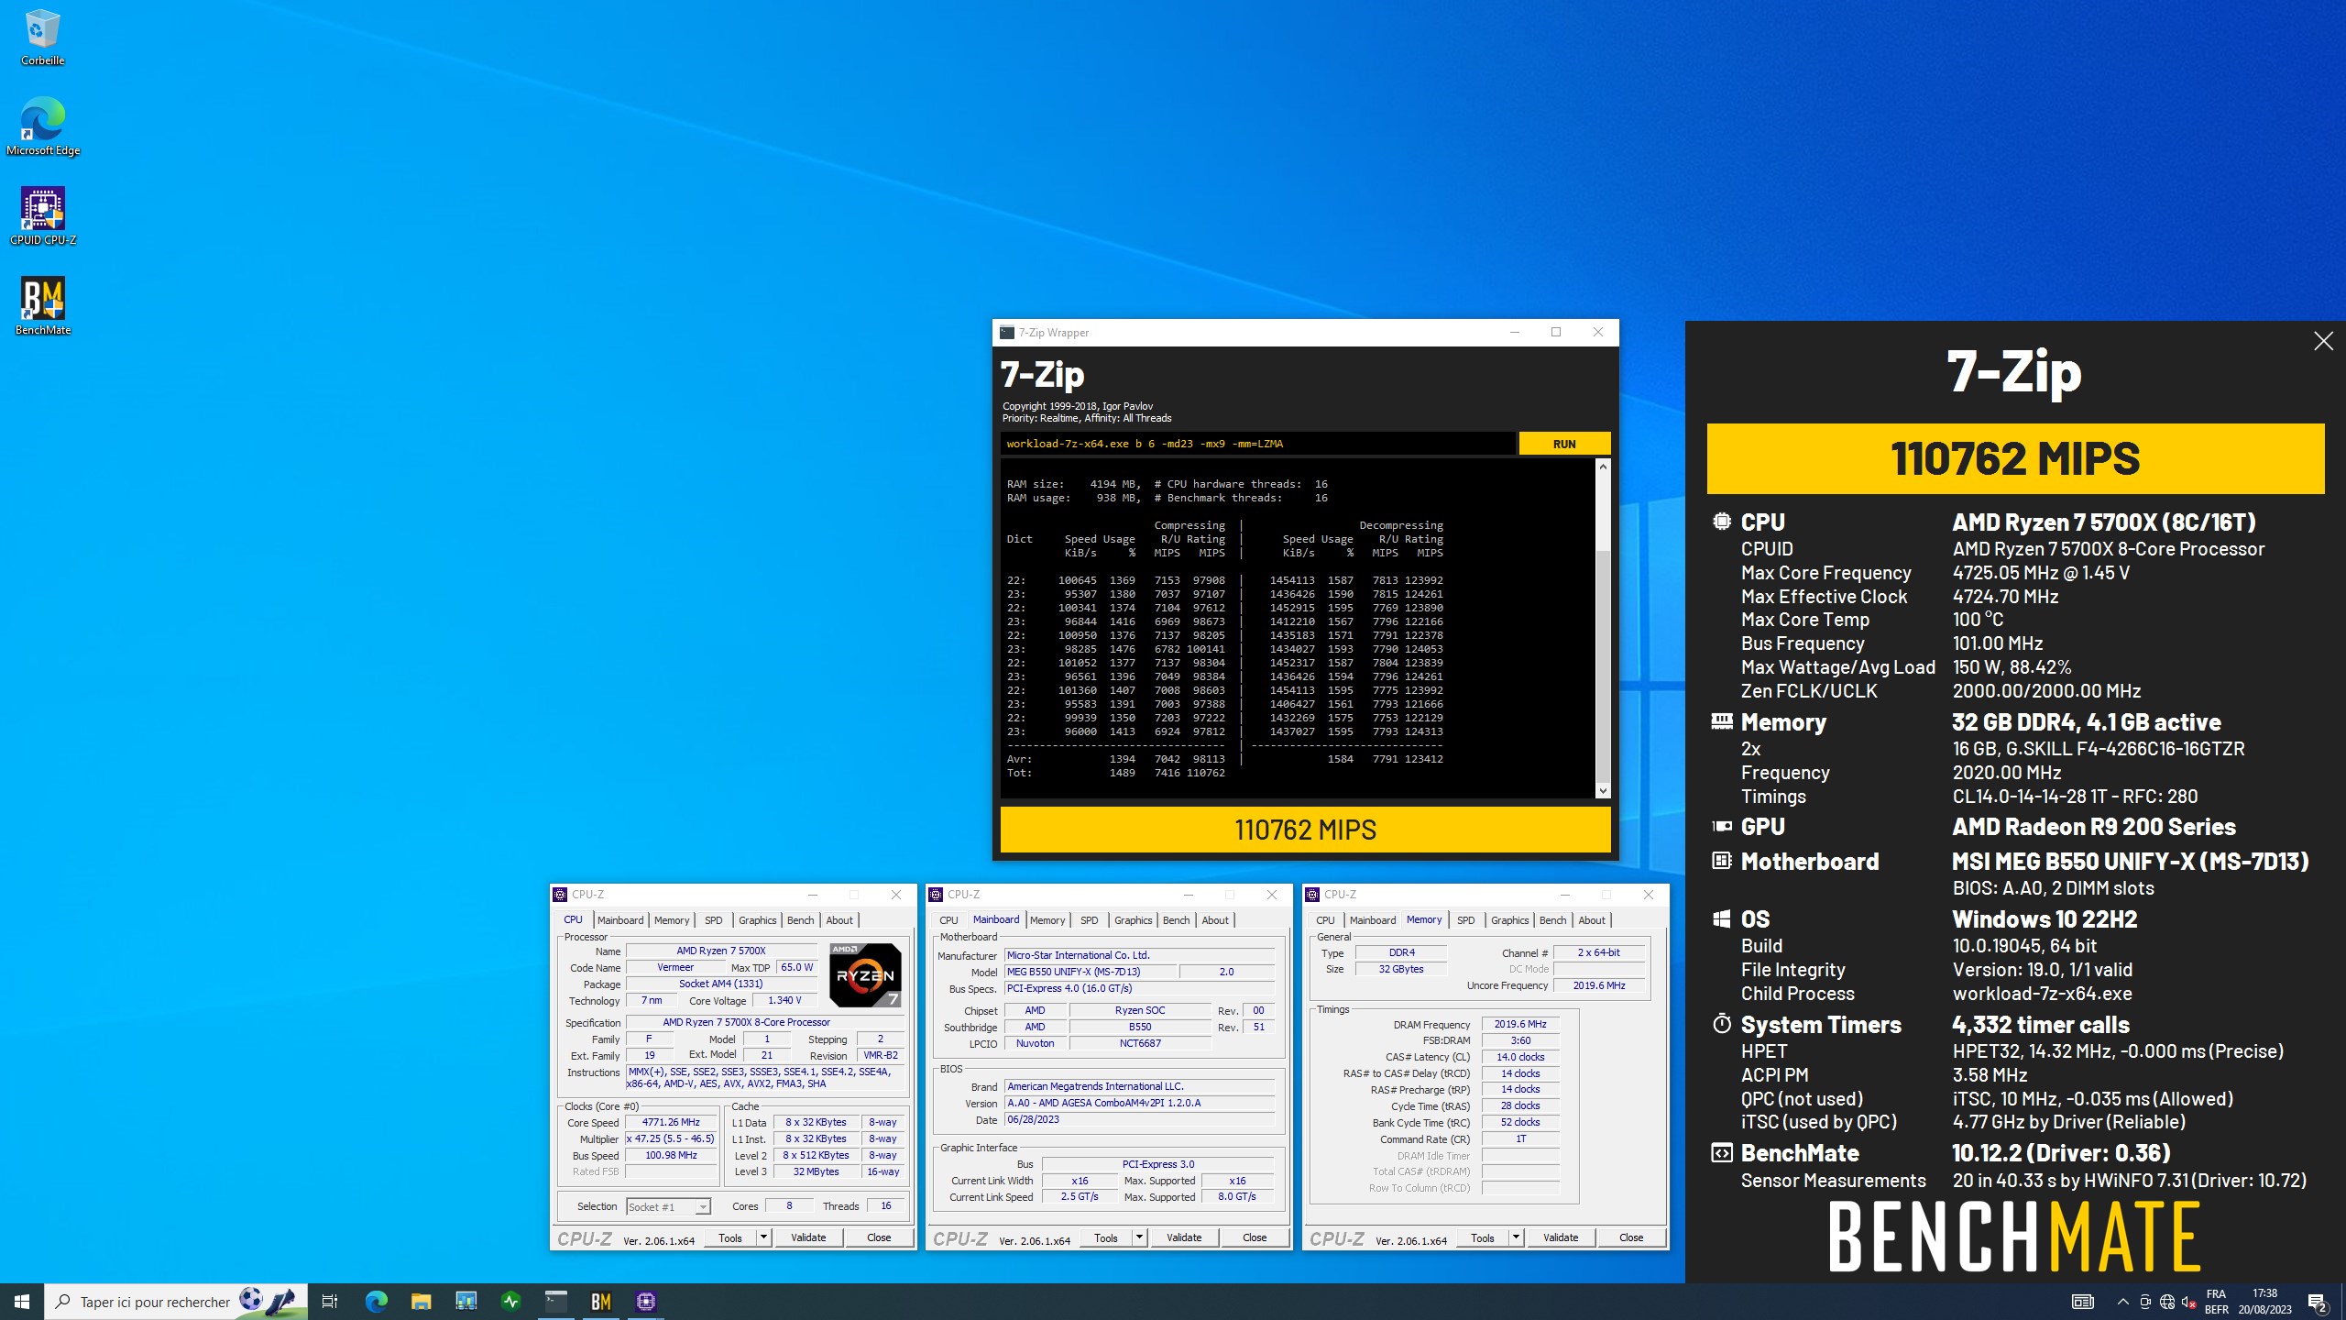Click the yellow 110762 MIPS bar in 7-Zip Wrapper
The width and height of the screenshot is (2346, 1320).
click(1305, 830)
